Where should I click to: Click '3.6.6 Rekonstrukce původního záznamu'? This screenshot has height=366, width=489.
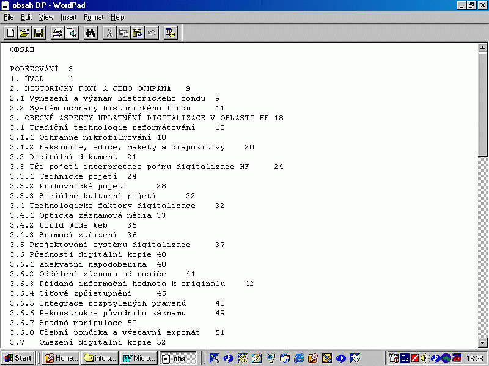98,313
